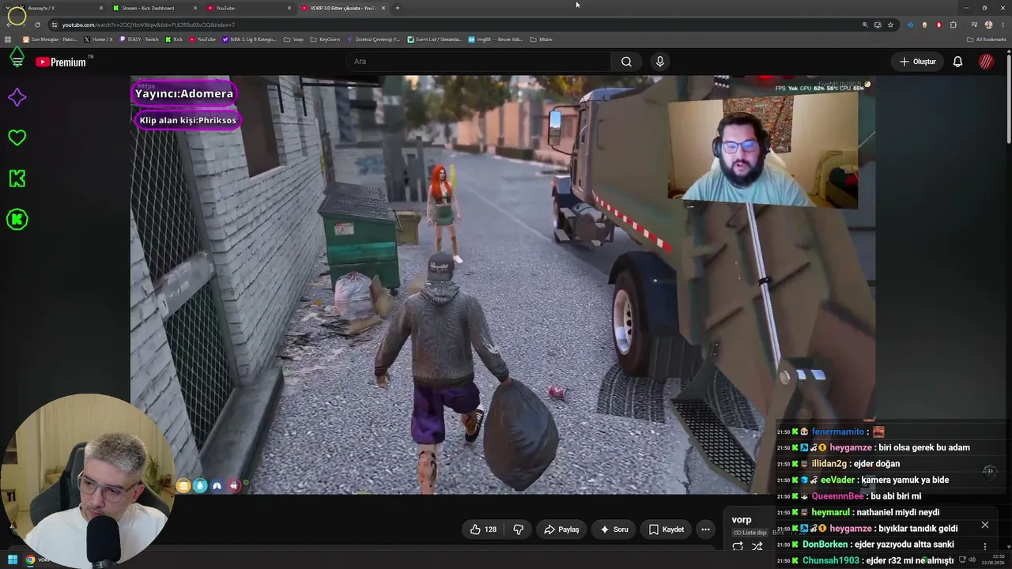The height and width of the screenshot is (569, 1012).
Task: Click the round green Kick overlay icon
Action: pos(17,220)
